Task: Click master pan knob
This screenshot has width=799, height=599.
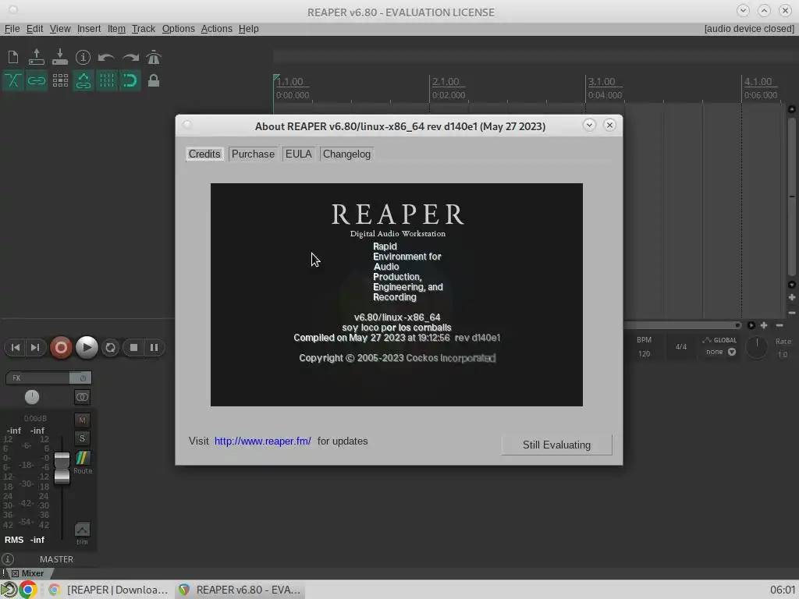Action: [x=31, y=397]
